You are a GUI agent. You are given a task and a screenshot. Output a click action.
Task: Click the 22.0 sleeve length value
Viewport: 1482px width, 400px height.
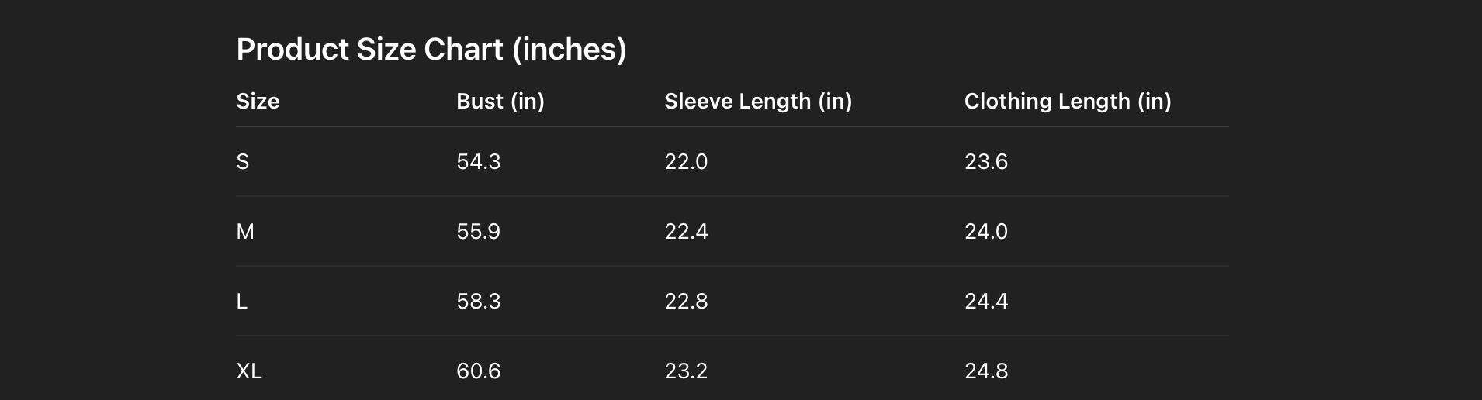[686, 162]
